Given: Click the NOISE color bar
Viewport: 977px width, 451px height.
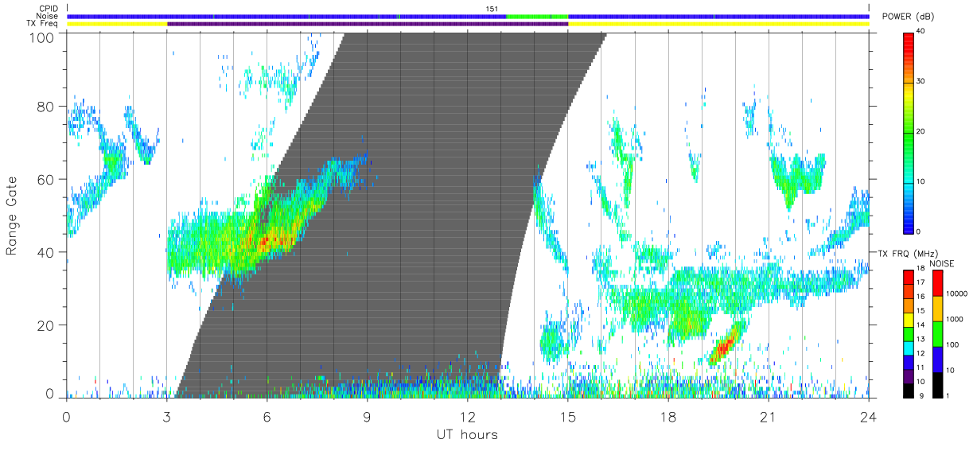Looking at the screenshot, I should click(937, 332).
